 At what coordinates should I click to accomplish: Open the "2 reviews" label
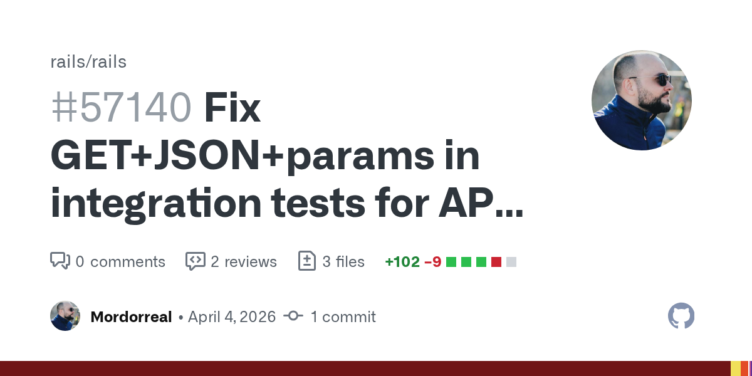coord(244,262)
